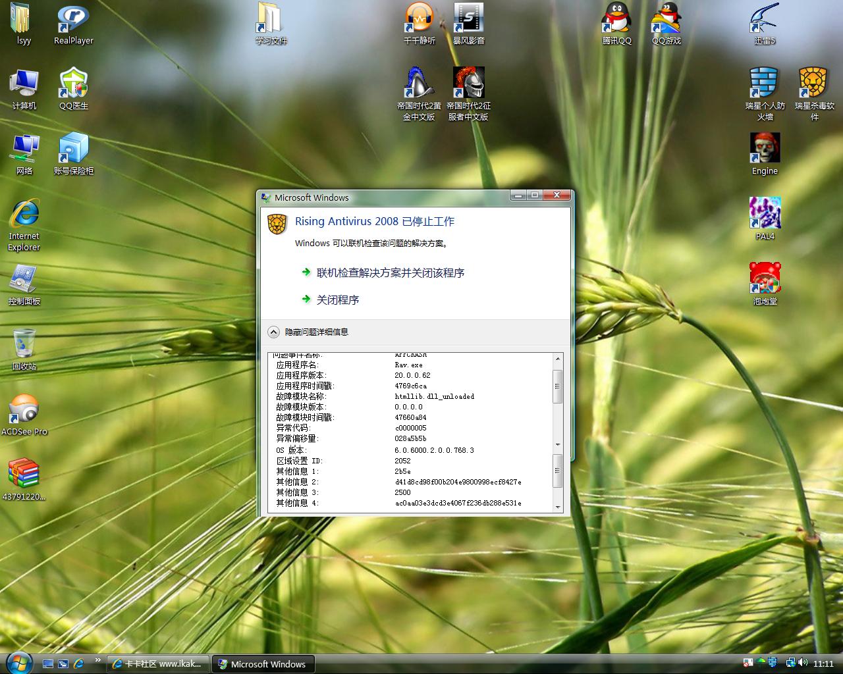Image resolution: width=843 pixels, height=674 pixels.
Task: Start the 千千静听 music player
Action: 419,24
